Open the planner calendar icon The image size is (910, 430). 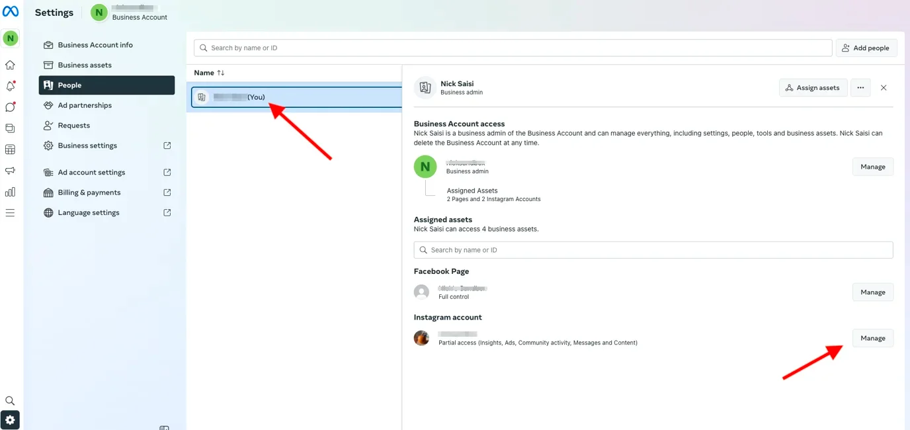tap(10, 149)
